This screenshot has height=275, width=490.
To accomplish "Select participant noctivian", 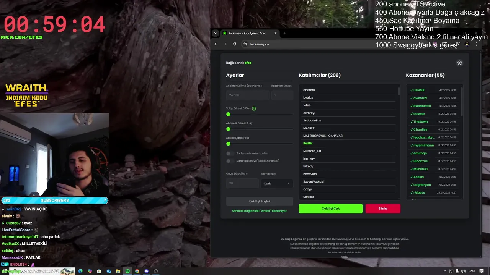I will pos(348,174).
